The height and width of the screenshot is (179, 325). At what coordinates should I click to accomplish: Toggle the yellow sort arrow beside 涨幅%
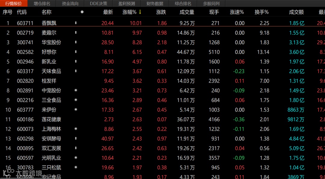140,12
